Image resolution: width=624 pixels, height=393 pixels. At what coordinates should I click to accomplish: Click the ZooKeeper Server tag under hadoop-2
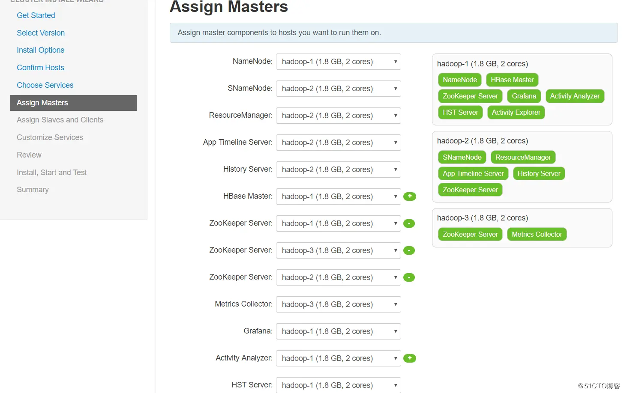pyautogui.click(x=470, y=190)
